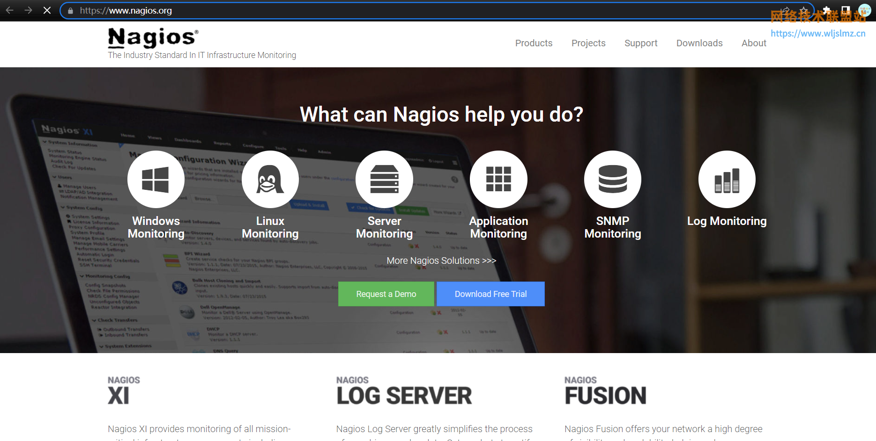Click the Linux penguin monitoring icon
The image size is (876, 441).
270,179
